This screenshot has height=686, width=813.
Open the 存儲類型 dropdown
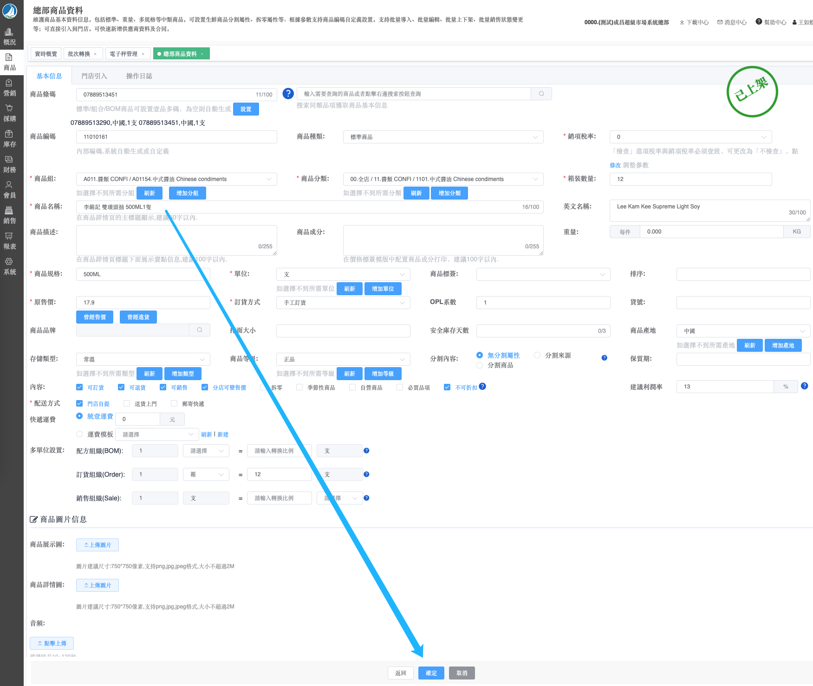pos(143,359)
